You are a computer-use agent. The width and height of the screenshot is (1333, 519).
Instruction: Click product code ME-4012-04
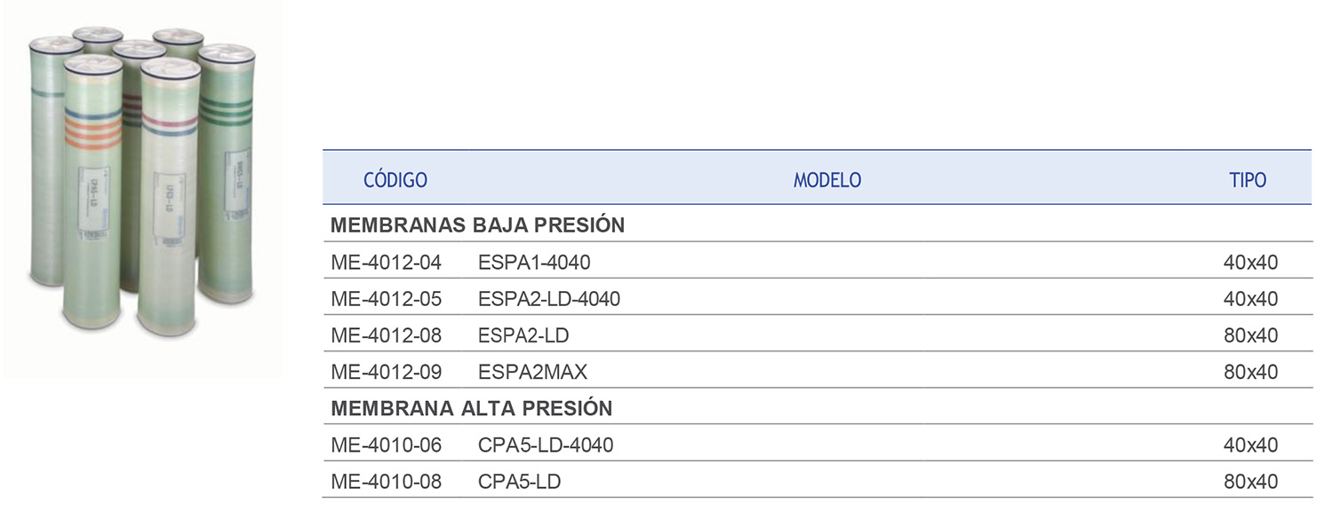386,263
